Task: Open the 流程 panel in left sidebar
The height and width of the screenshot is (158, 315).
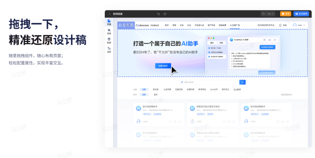Action: tap(109, 50)
